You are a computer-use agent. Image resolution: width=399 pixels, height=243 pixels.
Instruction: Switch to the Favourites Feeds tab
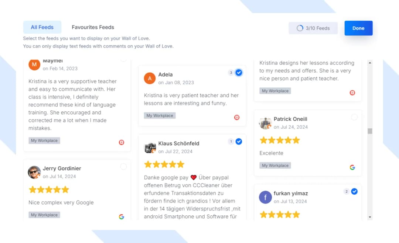click(93, 27)
